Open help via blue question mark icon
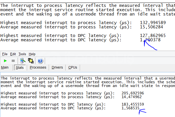This screenshot has height=117, width=175. point(40,61)
